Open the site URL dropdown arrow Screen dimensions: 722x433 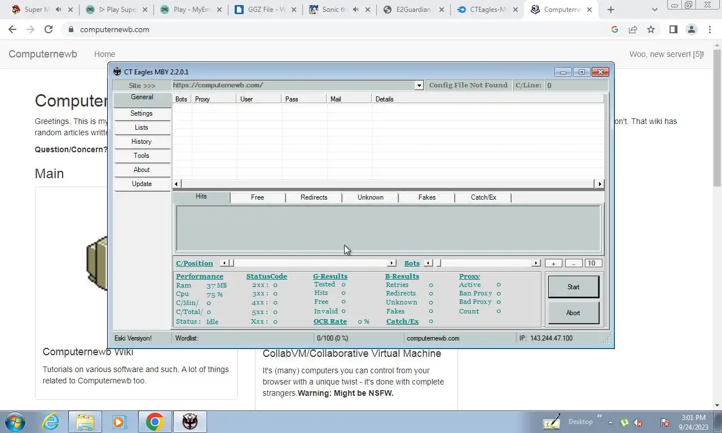pyautogui.click(x=419, y=85)
